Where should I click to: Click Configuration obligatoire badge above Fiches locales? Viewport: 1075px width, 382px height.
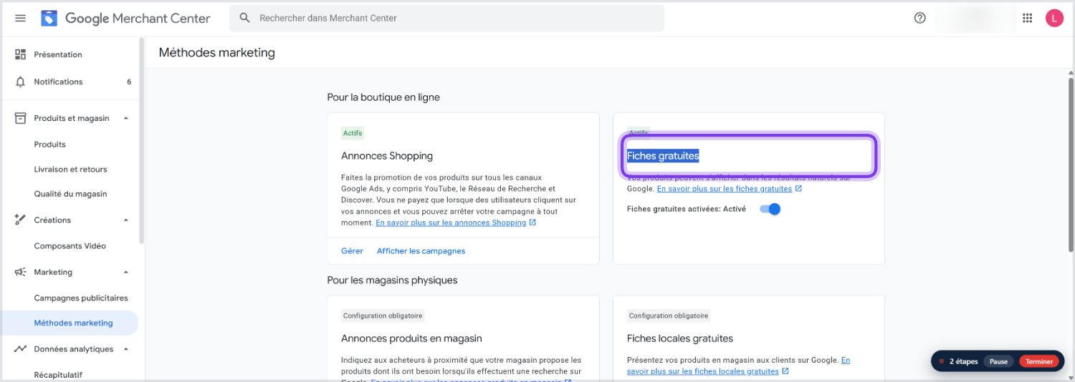[x=669, y=315]
